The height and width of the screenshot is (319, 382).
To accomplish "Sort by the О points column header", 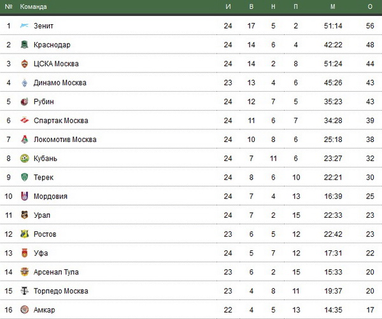I will (370, 6).
